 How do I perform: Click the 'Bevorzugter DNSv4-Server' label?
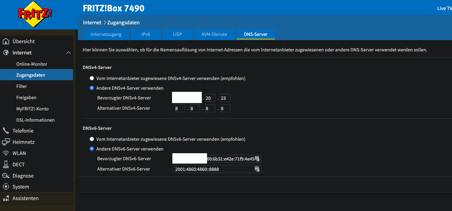click(x=124, y=98)
